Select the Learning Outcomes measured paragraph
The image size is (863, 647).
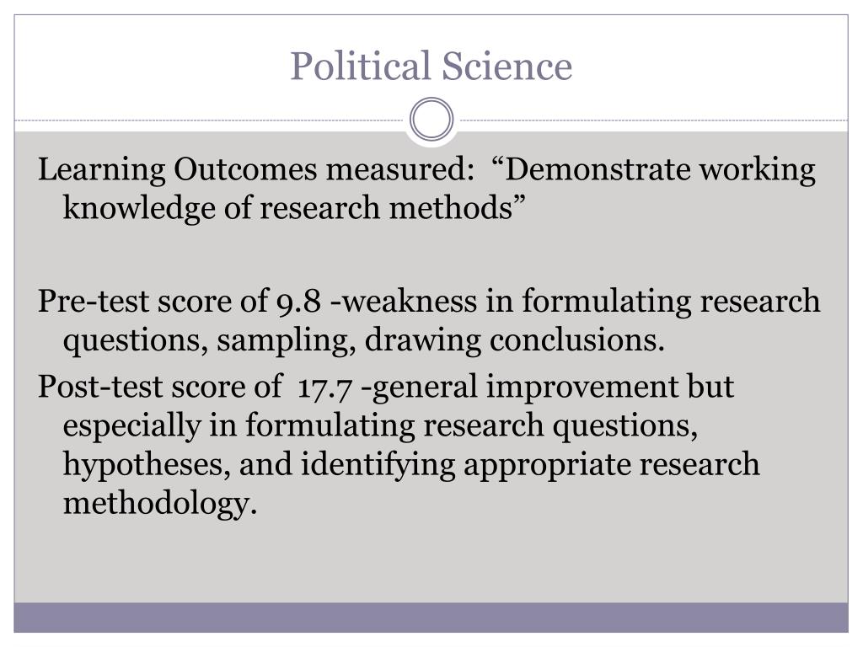pos(426,188)
